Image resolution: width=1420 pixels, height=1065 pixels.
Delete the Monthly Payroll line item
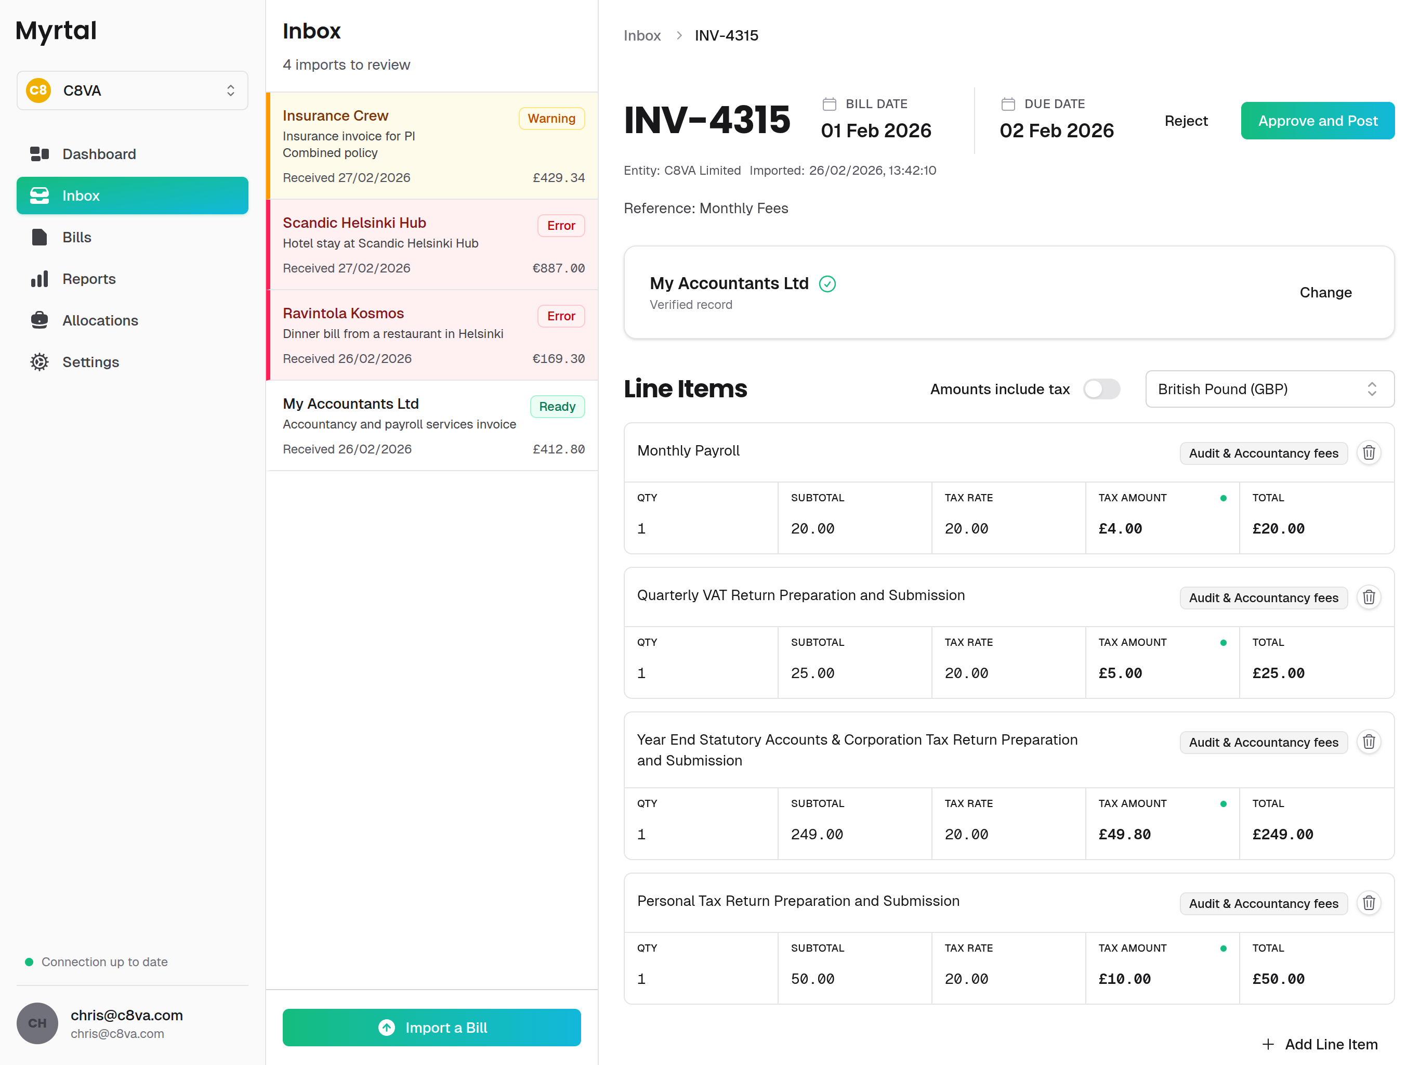[1369, 453]
